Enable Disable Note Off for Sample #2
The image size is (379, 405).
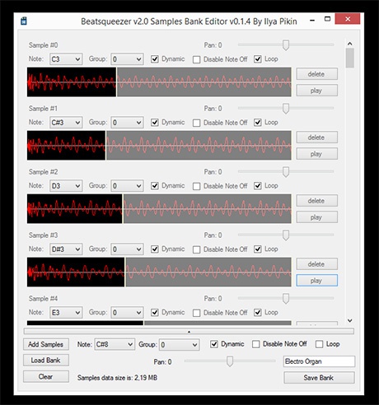pyautogui.click(x=196, y=186)
